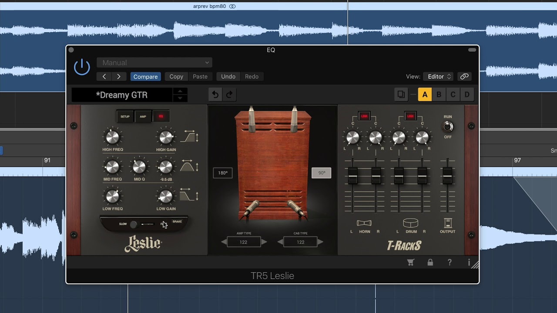Image resolution: width=557 pixels, height=313 pixels.
Task: Select preset slot C
Action: pyautogui.click(x=453, y=94)
